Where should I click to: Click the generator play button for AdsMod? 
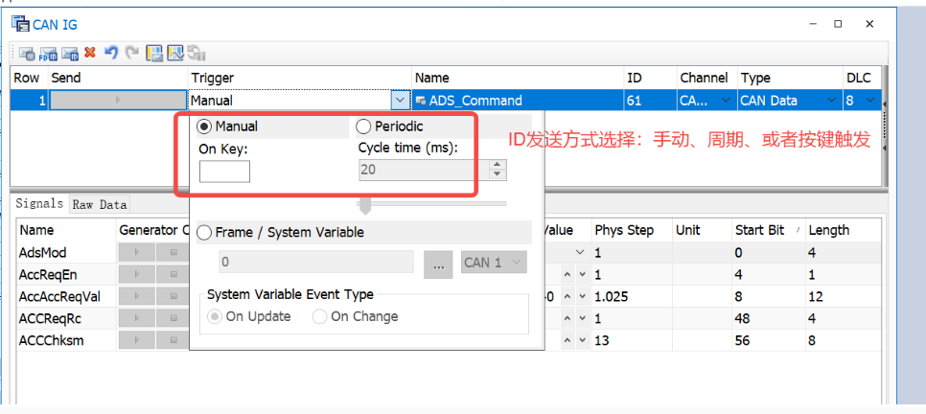click(135, 252)
